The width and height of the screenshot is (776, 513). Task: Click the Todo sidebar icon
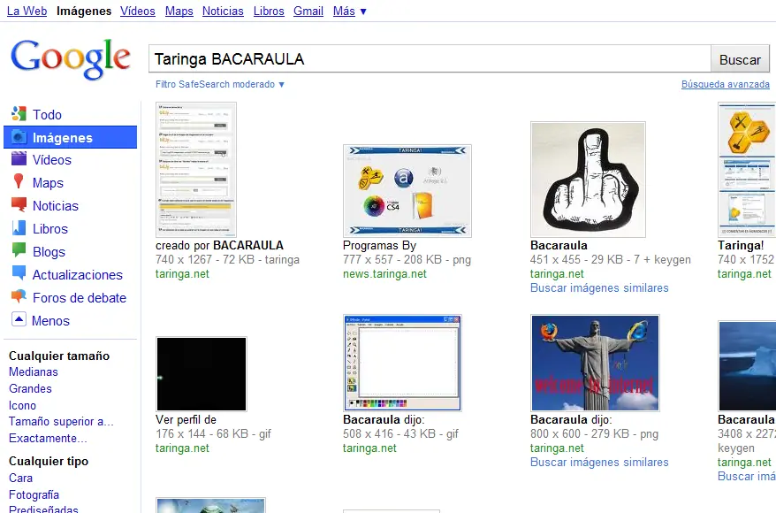click(x=19, y=114)
